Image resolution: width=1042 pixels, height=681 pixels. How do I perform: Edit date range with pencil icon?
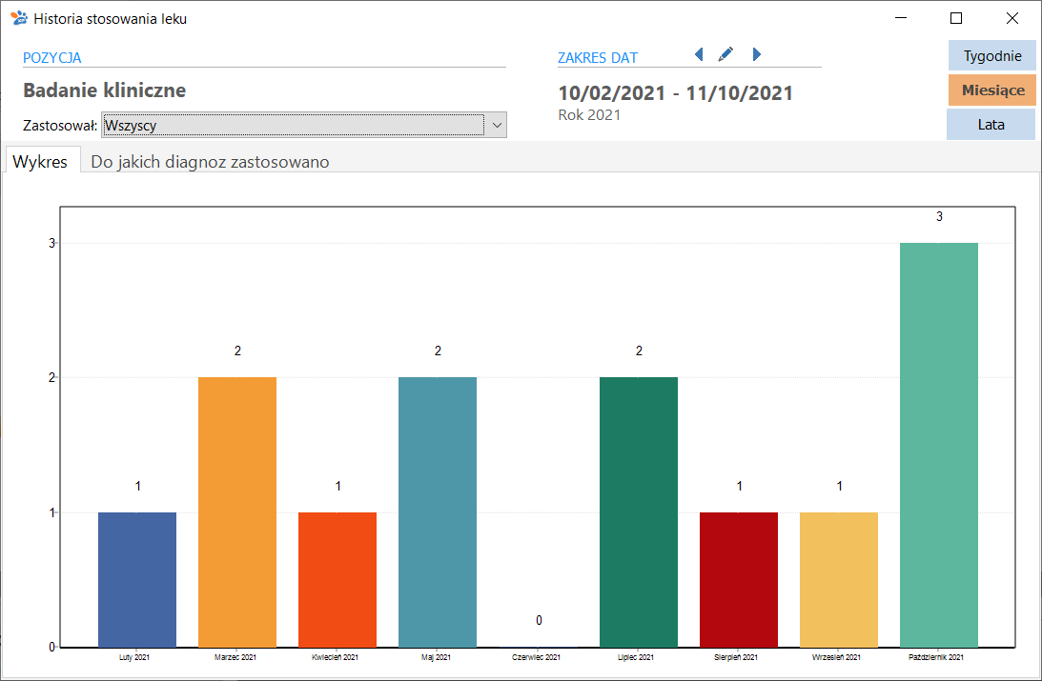click(x=725, y=54)
